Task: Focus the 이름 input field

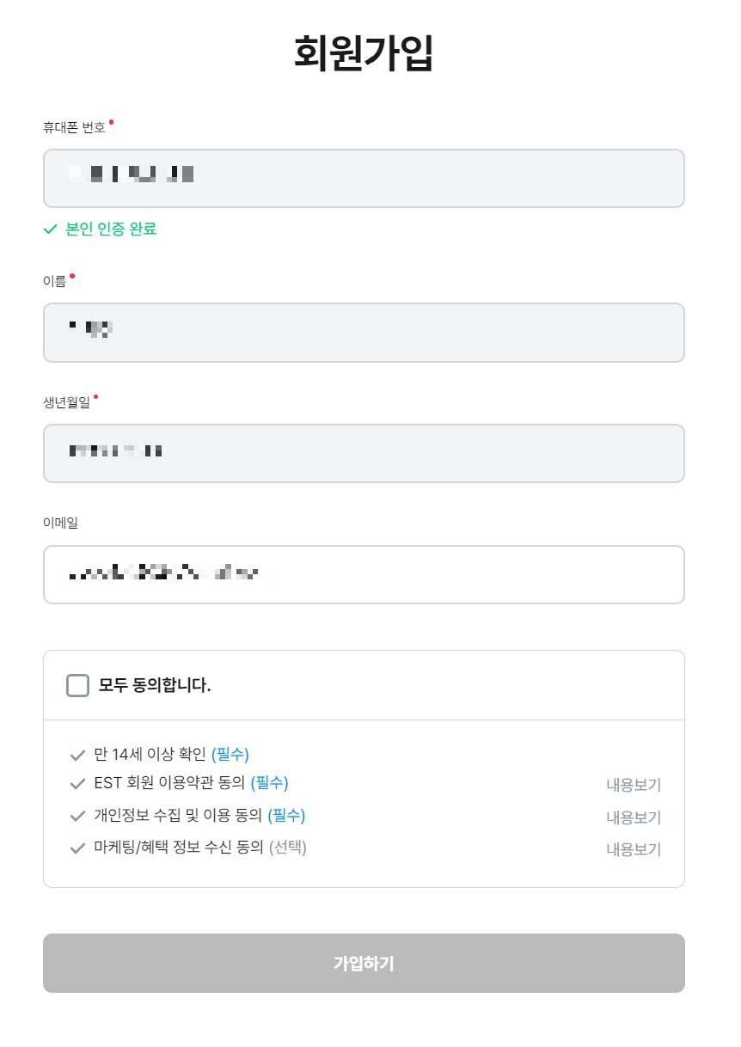Action: (x=364, y=332)
